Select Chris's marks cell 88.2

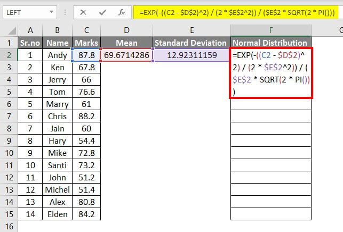[x=86, y=116]
